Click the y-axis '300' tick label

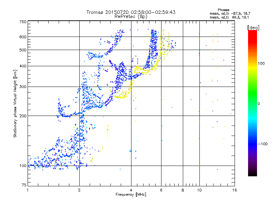(x=23, y=87)
